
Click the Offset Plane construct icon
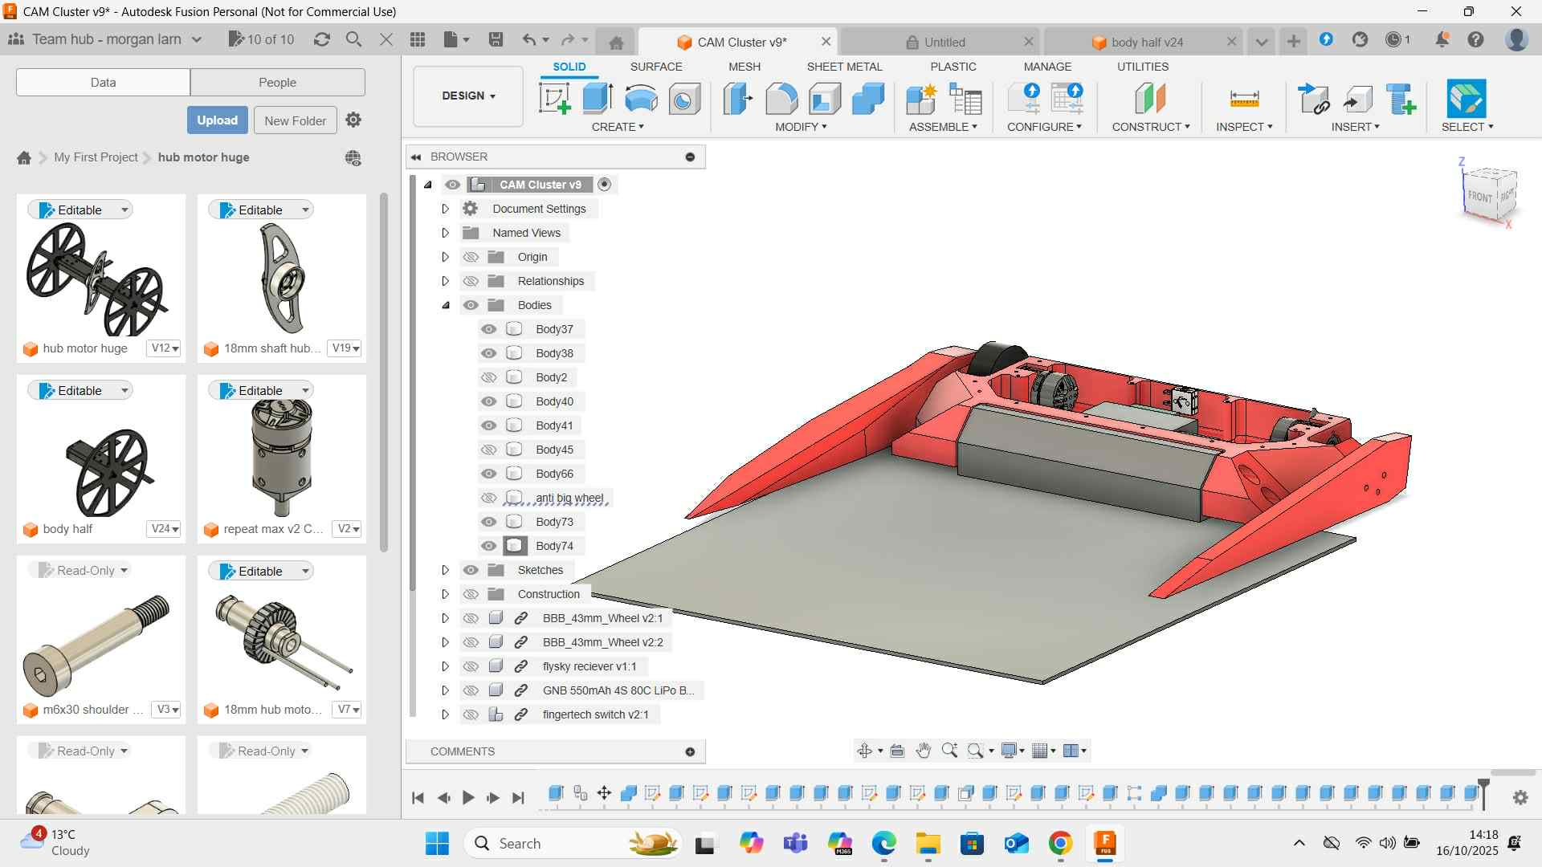(1149, 99)
